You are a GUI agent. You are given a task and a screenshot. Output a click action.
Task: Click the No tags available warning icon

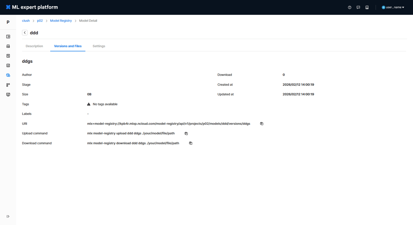click(x=89, y=104)
